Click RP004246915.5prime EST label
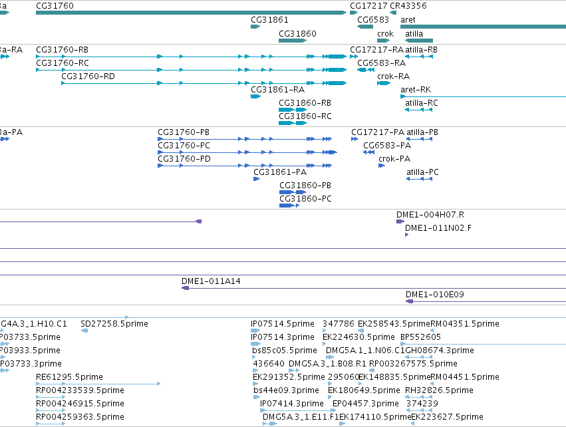 [x=80, y=404]
